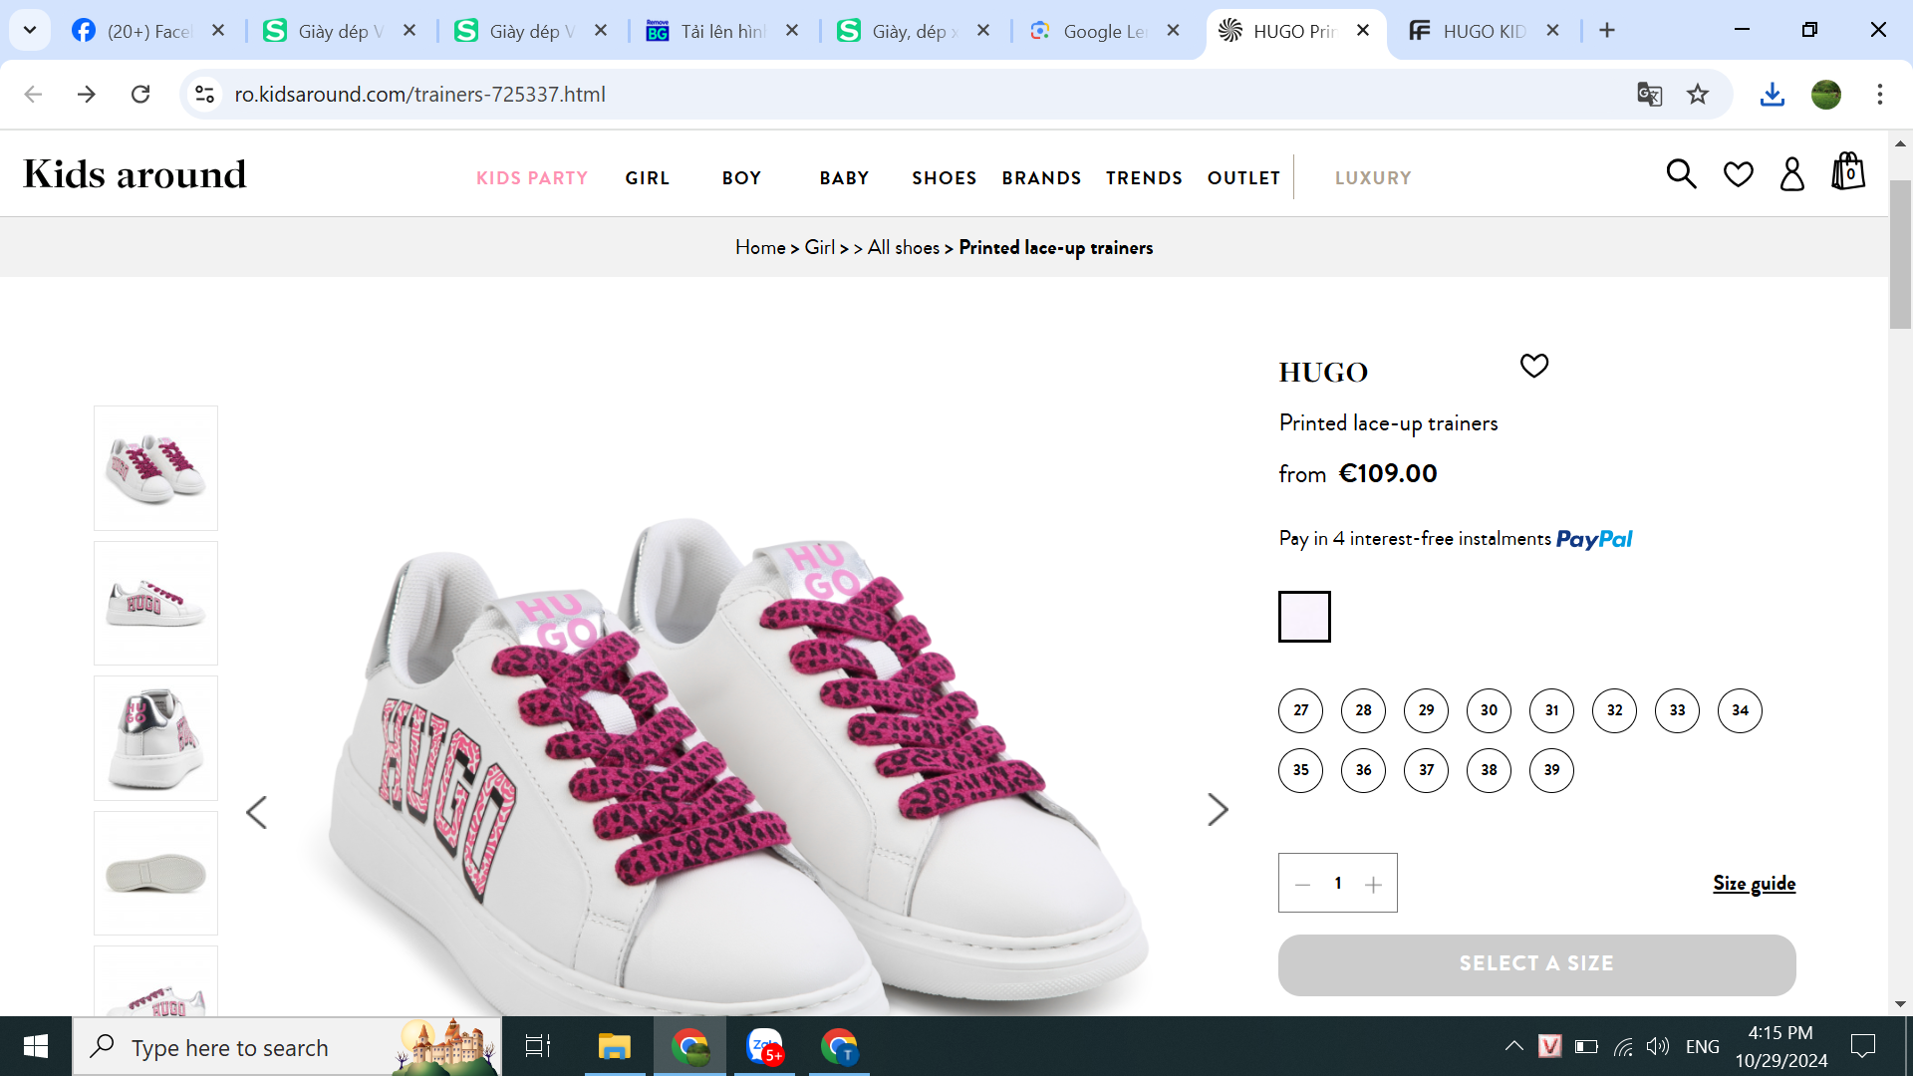Show previous product image with left arrow
This screenshot has width=1913, height=1076.
[256, 812]
